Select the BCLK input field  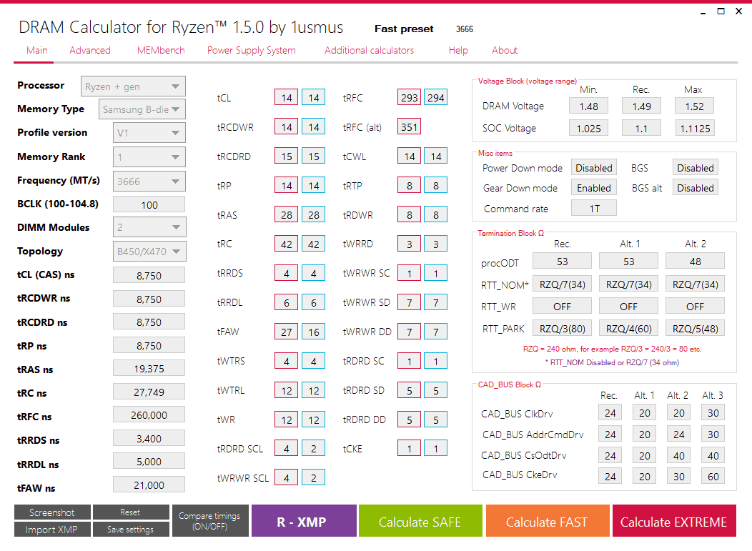coord(149,204)
